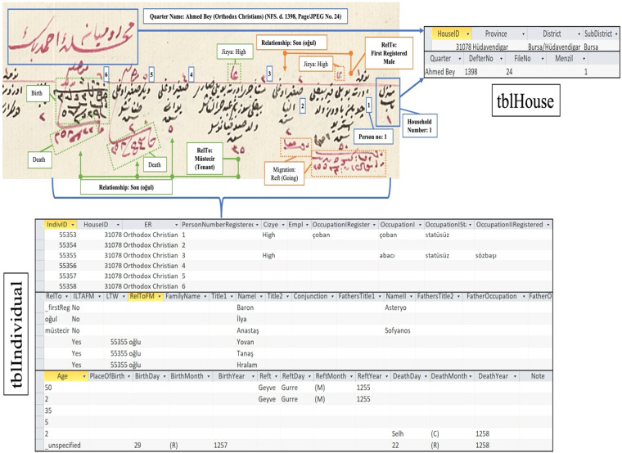Click the abacı occupation cell
The height and width of the screenshot is (453, 622).
pyautogui.click(x=387, y=256)
